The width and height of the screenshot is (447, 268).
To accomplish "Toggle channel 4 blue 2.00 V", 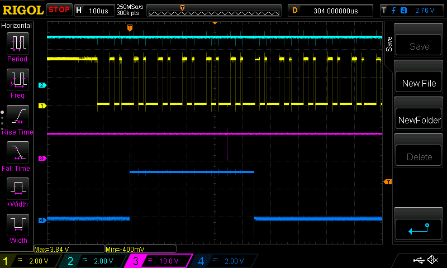I will click(x=222, y=261).
